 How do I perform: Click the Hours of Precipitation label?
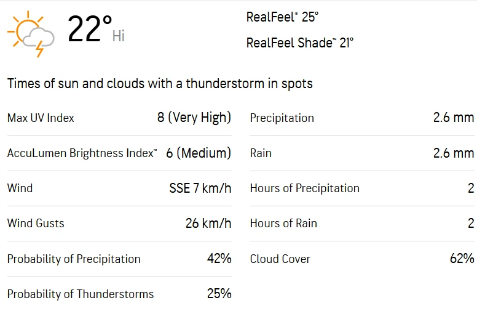pos(304,188)
